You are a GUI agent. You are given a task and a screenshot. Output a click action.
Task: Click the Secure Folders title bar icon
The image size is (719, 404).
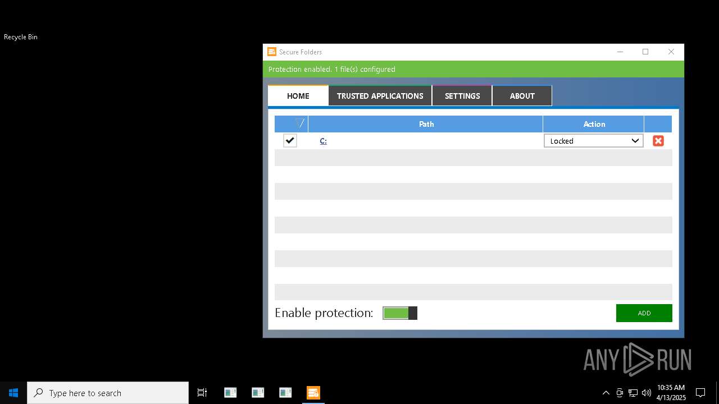(272, 52)
